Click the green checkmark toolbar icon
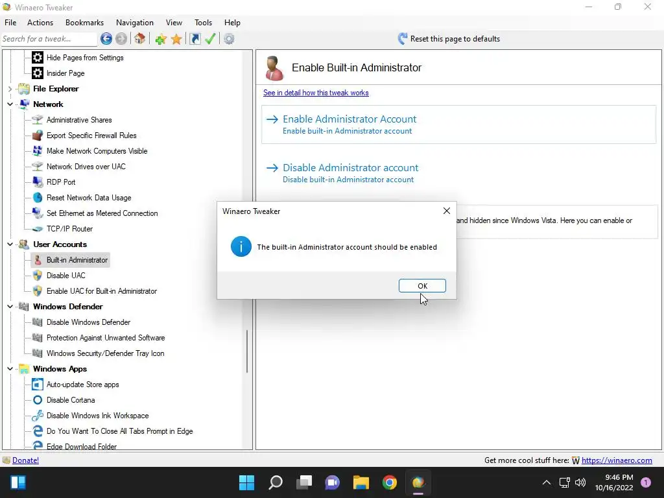The image size is (664, 498). coord(210,39)
